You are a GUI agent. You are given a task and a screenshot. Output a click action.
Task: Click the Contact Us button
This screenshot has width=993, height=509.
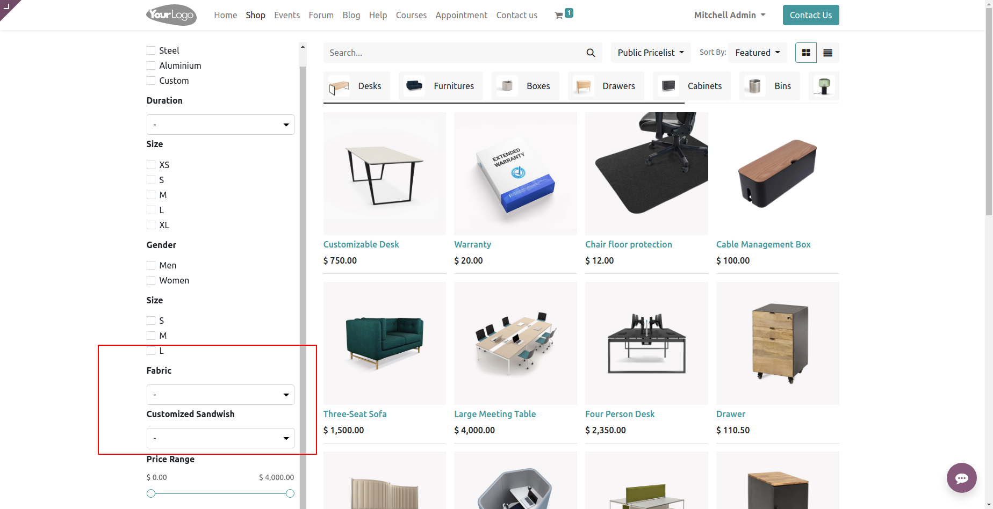click(811, 15)
